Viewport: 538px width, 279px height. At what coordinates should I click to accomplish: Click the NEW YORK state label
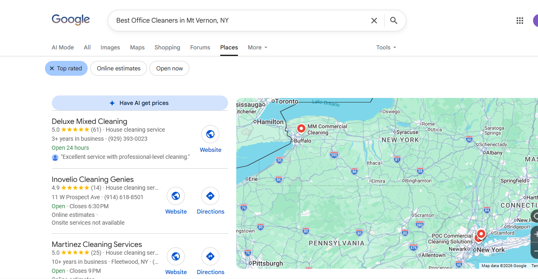coord(400,140)
